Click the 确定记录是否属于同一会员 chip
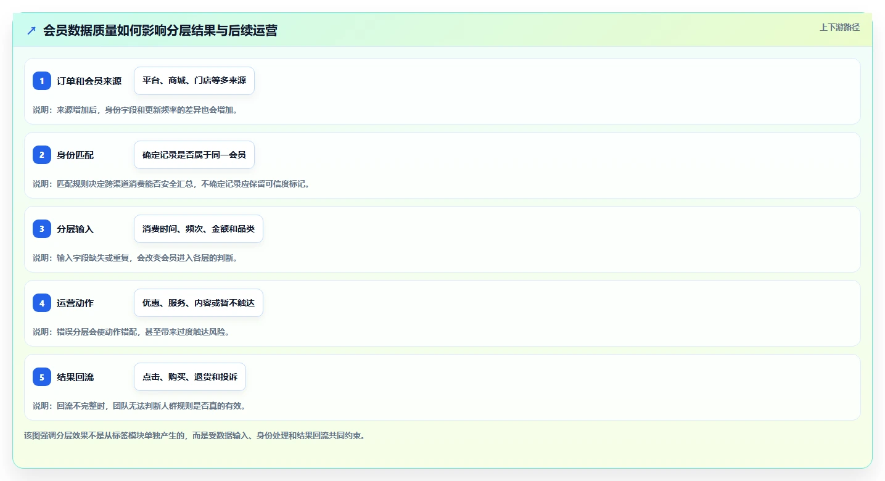 pyautogui.click(x=194, y=155)
